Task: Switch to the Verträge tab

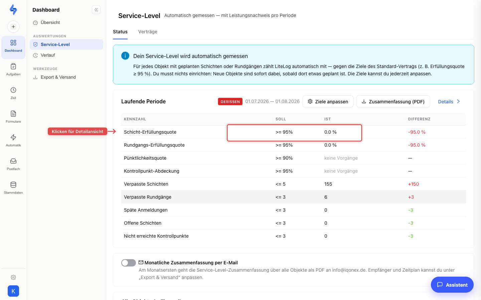Action: click(x=148, y=32)
